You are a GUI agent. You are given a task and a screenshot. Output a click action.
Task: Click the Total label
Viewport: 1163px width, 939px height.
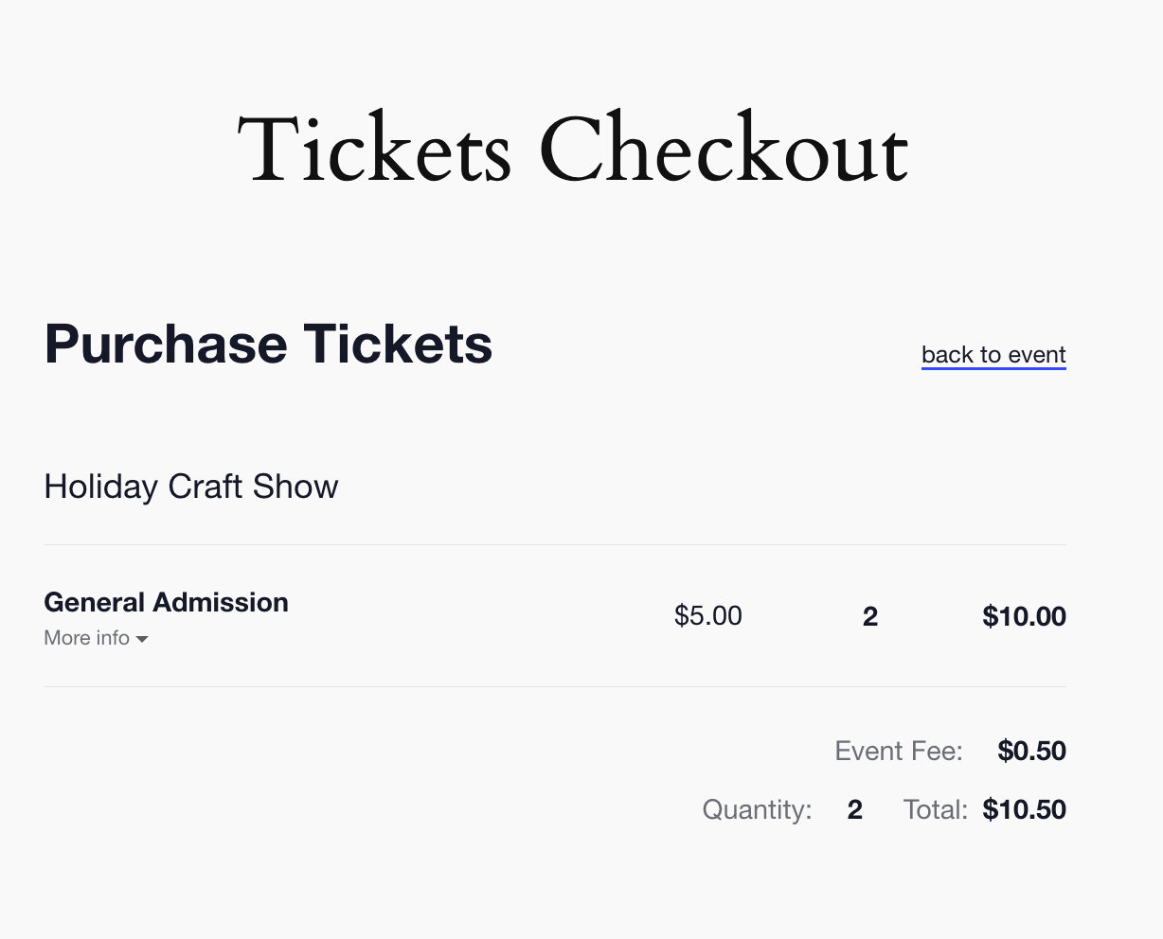tap(935, 810)
